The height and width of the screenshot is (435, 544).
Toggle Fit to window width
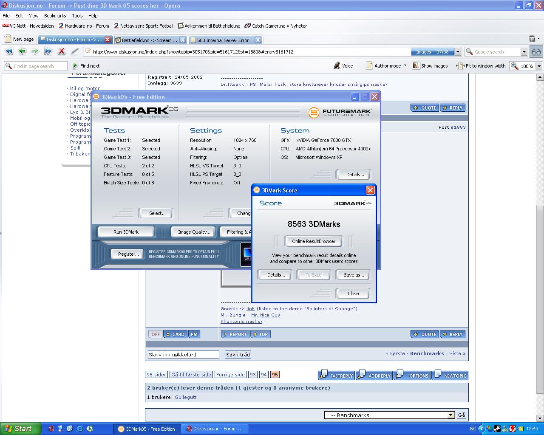[x=481, y=66]
